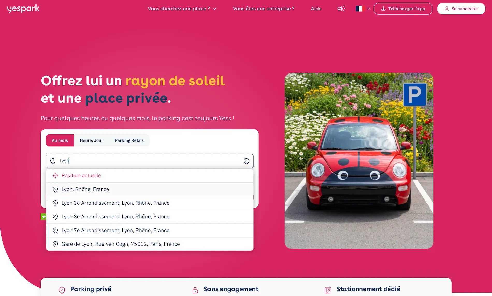This screenshot has width=492, height=296.
Task: Click the yespark logo
Action: pyautogui.click(x=23, y=9)
